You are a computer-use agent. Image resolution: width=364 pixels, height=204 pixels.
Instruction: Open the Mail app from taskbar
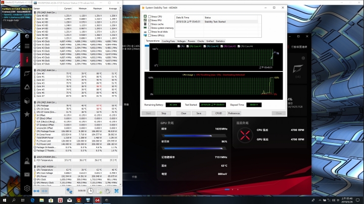click(x=69, y=200)
